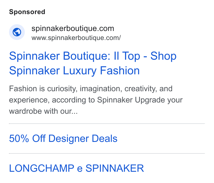
Task: Open the spinnakerboutique.com site name
Action: [x=73, y=29]
